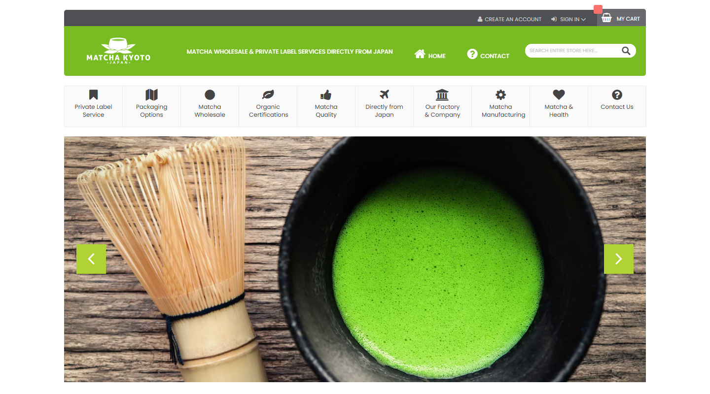Viewport: 710px width, 394px height.
Task: Click the red cart item count badge
Action: 598,9
